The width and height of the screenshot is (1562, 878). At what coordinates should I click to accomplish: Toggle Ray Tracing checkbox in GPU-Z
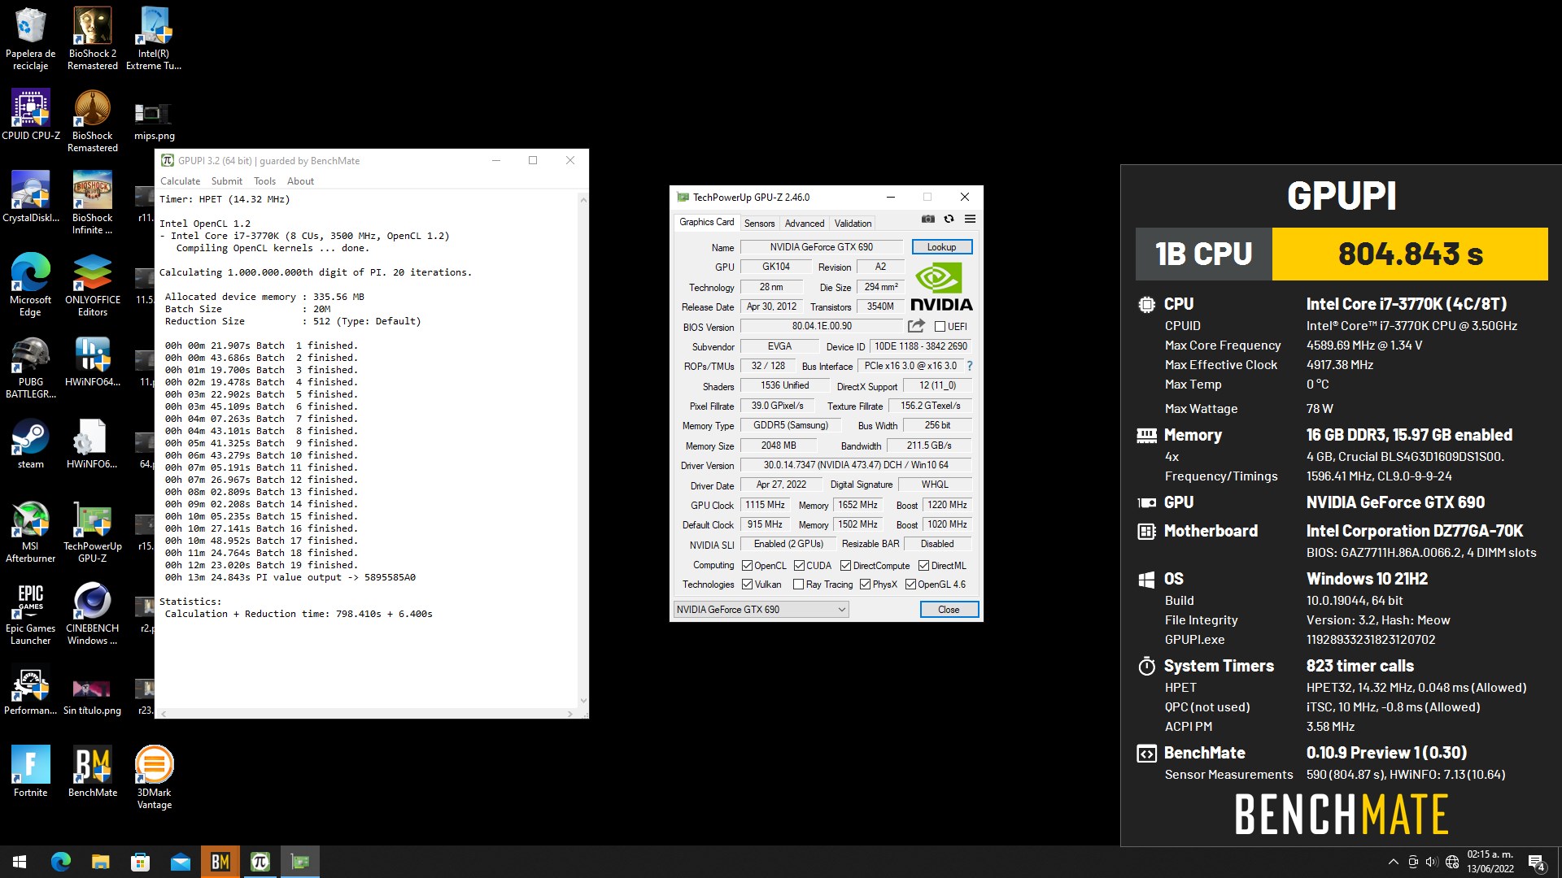point(799,585)
